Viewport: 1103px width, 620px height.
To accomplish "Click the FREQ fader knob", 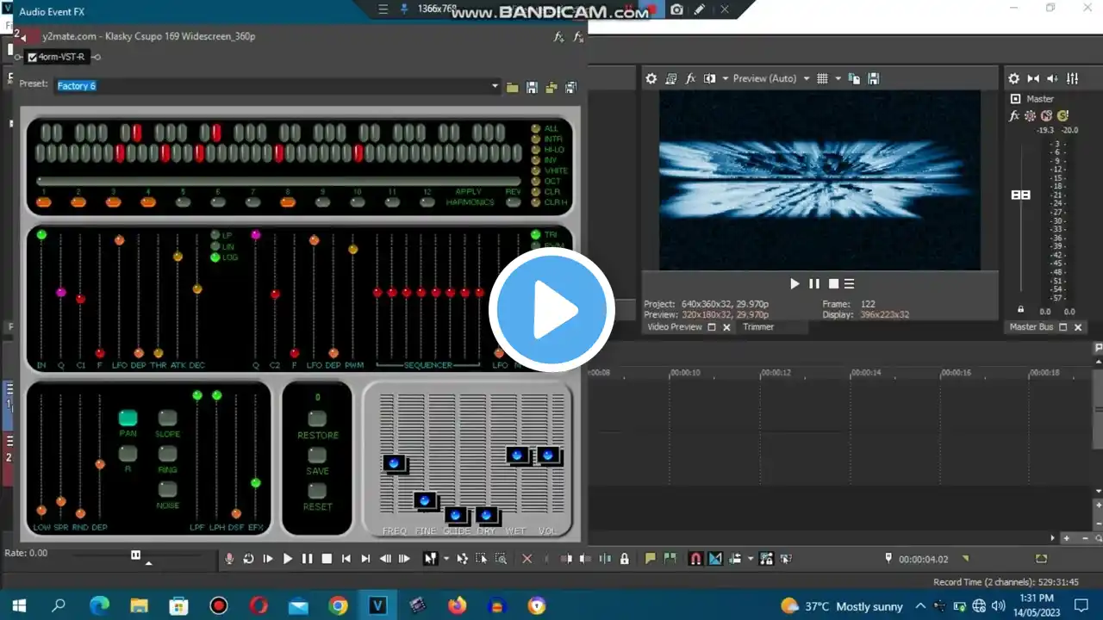I will [x=394, y=463].
